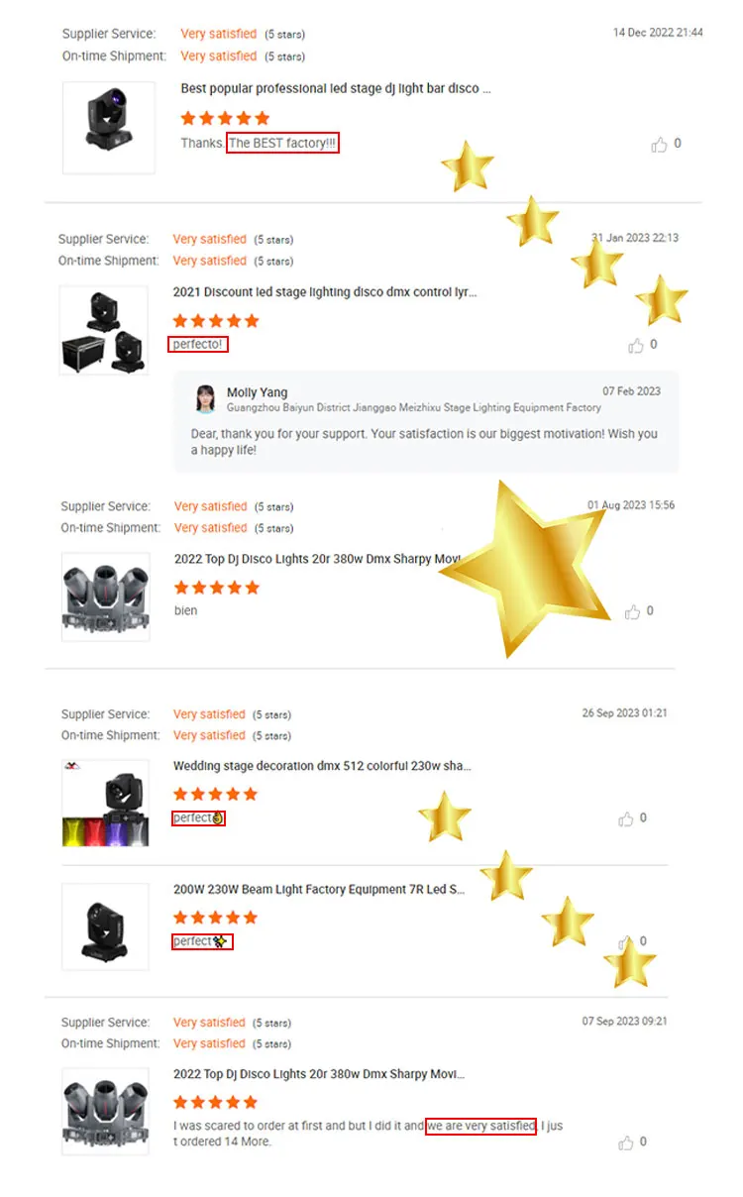The width and height of the screenshot is (743, 1197).
Task: Open "Best popular professional led stage dj light" link
Action: (336, 89)
